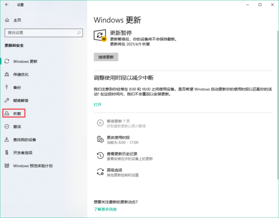Select 恢复 in the sidebar
Viewport: 279px width, 218px height.
[x=17, y=113]
